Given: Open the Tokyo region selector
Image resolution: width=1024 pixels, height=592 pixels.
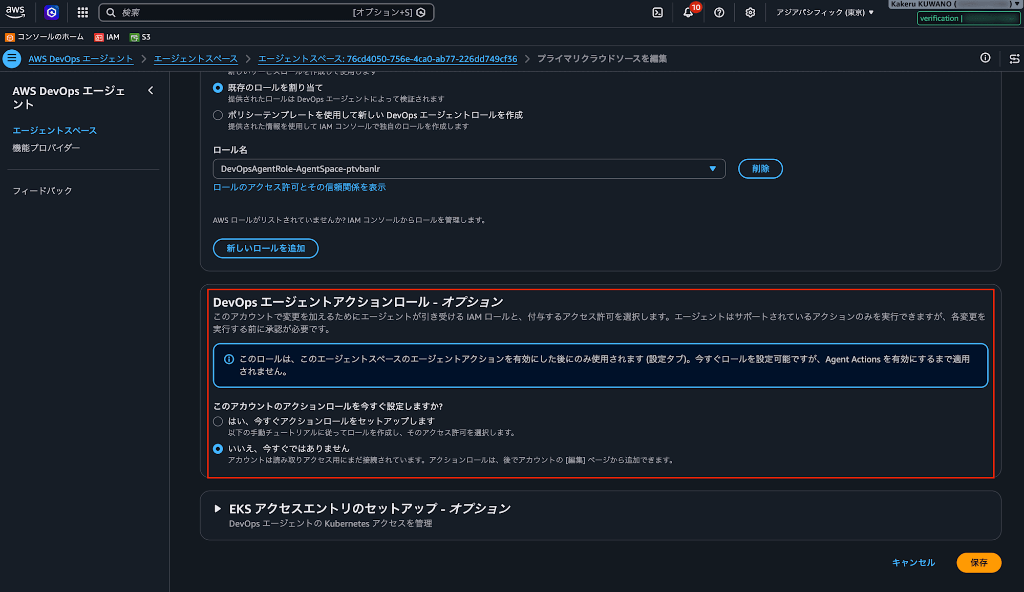Looking at the screenshot, I should (825, 12).
